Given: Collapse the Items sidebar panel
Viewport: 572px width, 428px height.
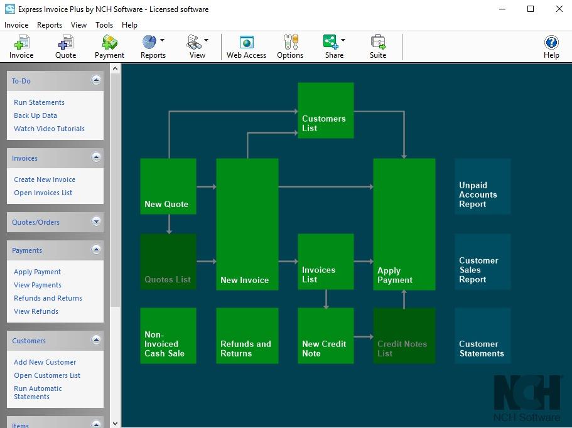Looking at the screenshot, I should [96, 424].
